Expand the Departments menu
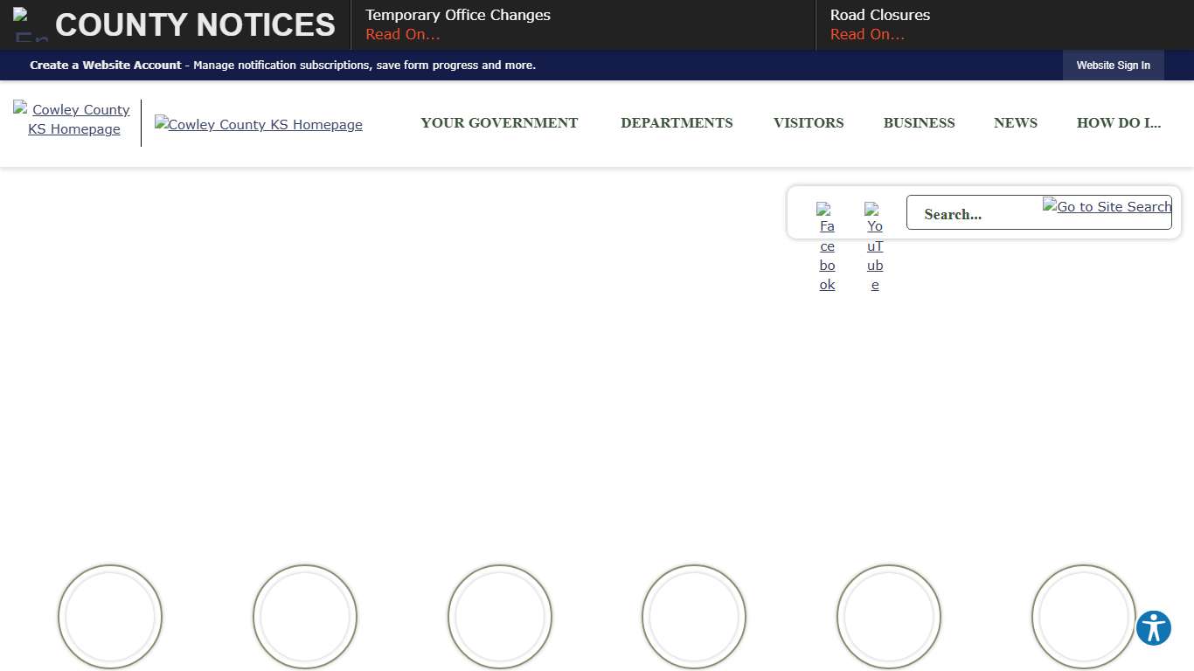 (x=677, y=123)
